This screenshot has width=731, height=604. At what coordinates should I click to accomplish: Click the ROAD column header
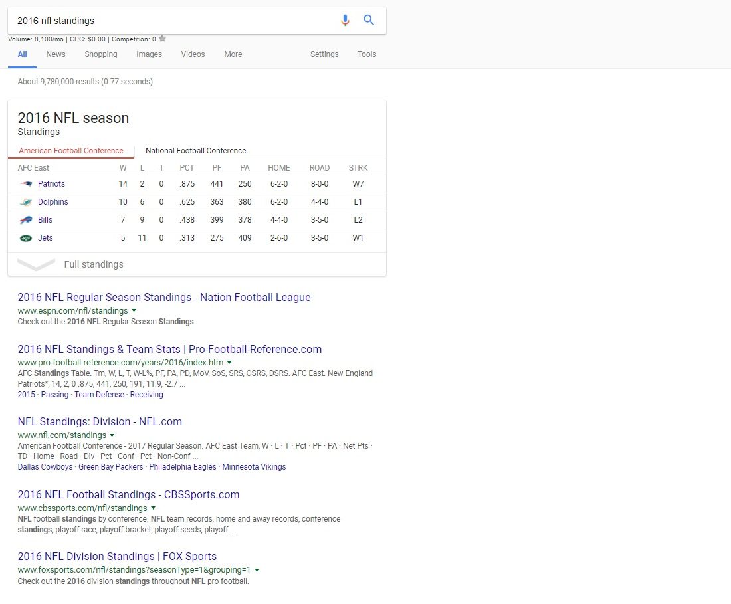320,167
